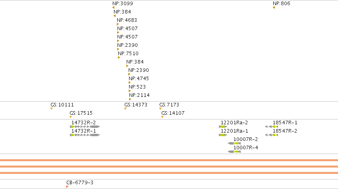Select the 10007R-2 transcript glyph
The width and height of the screenshot is (338, 189).
pos(234,143)
